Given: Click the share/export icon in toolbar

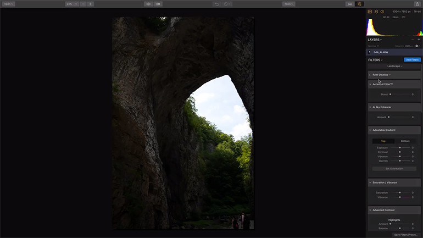Looking at the screenshot, I should tap(417, 4).
